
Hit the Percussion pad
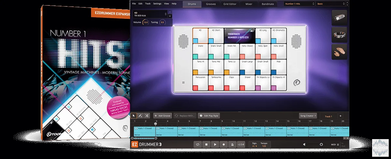[x=200, y=83]
